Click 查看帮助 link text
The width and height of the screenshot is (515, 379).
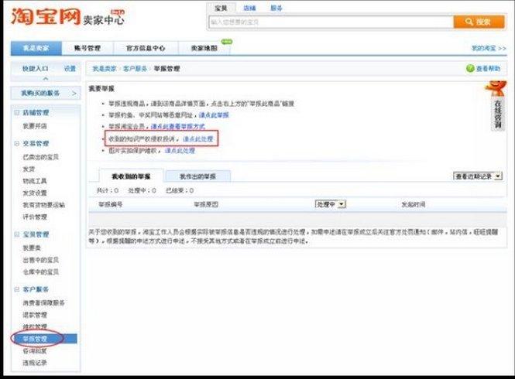(x=488, y=69)
